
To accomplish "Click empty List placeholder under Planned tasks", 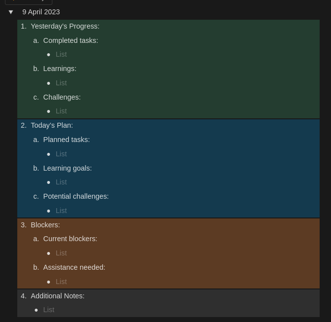I will tap(61, 154).
